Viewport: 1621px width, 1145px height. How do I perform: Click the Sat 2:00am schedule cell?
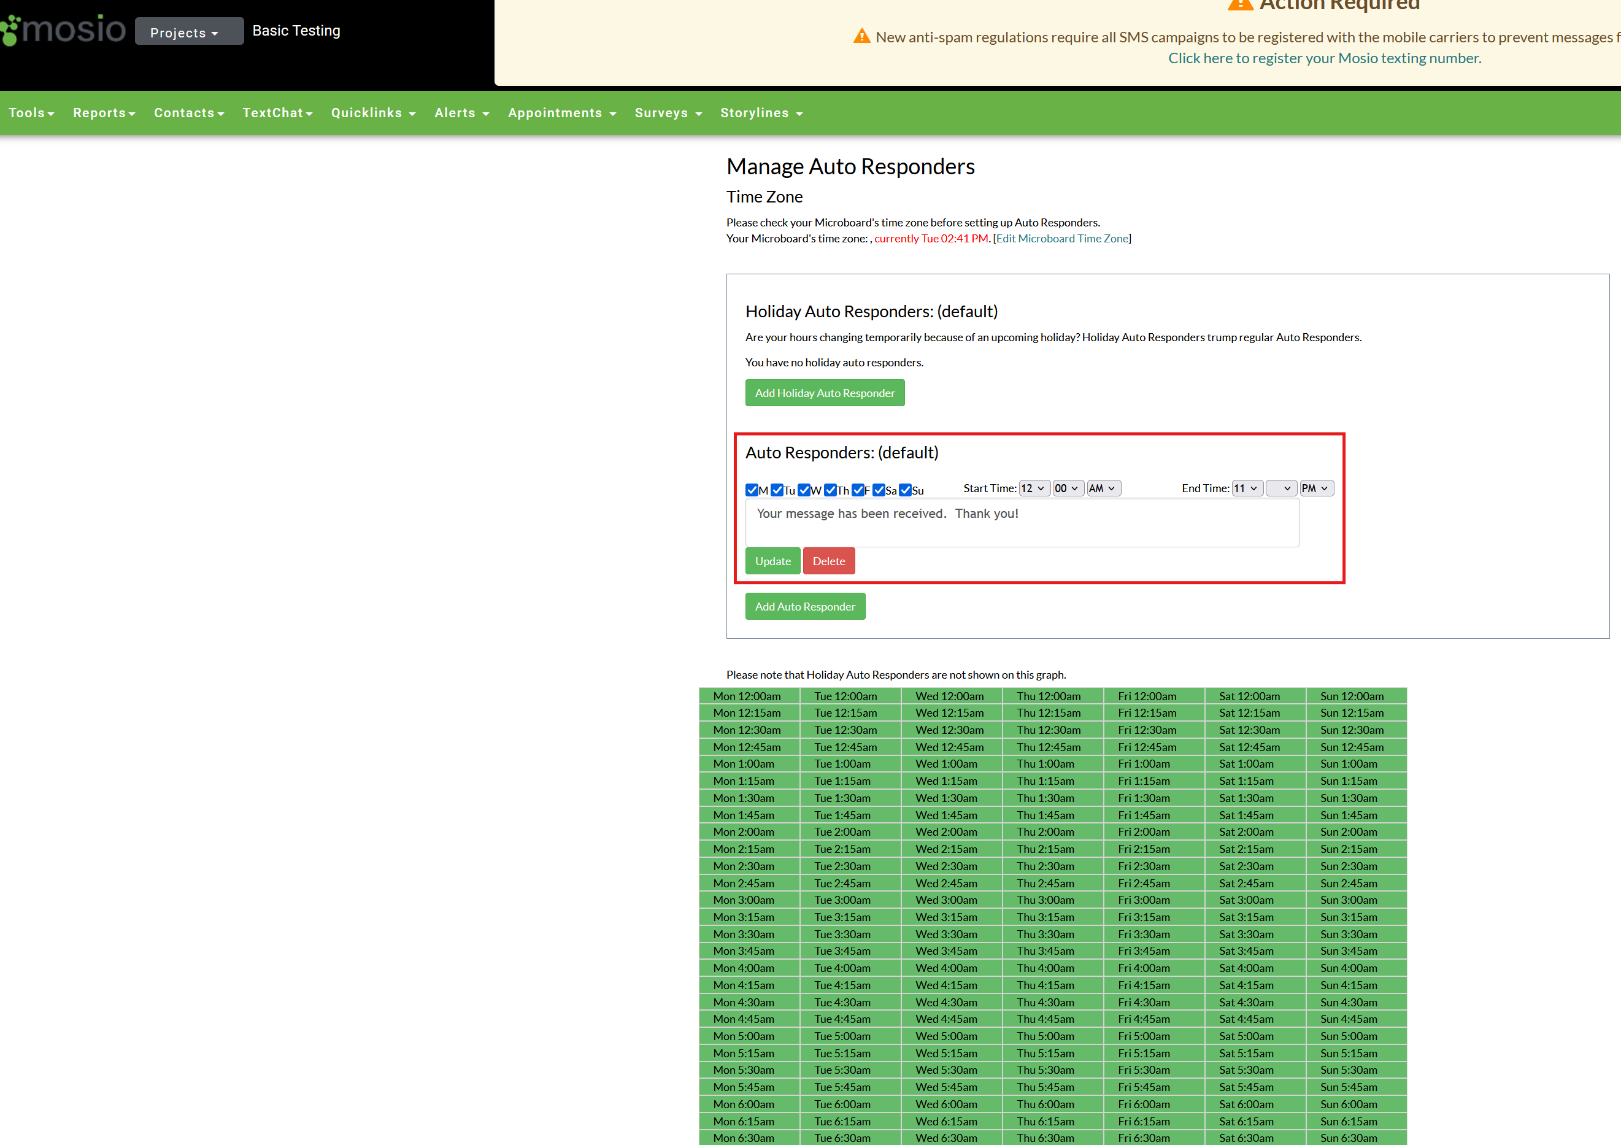click(1255, 832)
